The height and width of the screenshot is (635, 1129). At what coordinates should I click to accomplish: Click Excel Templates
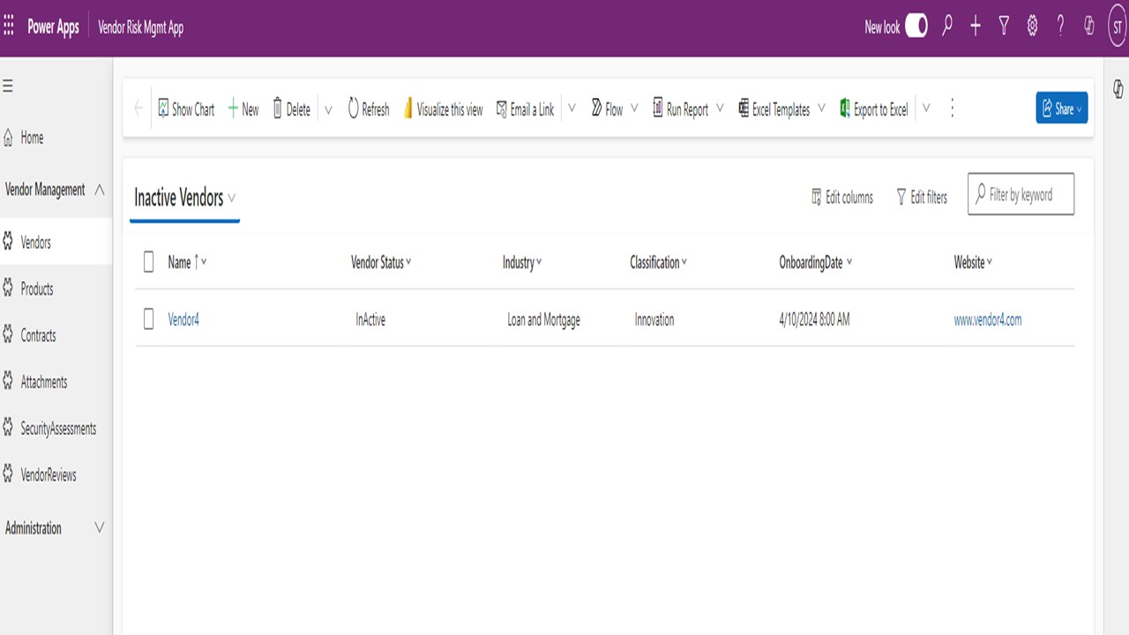774,109
